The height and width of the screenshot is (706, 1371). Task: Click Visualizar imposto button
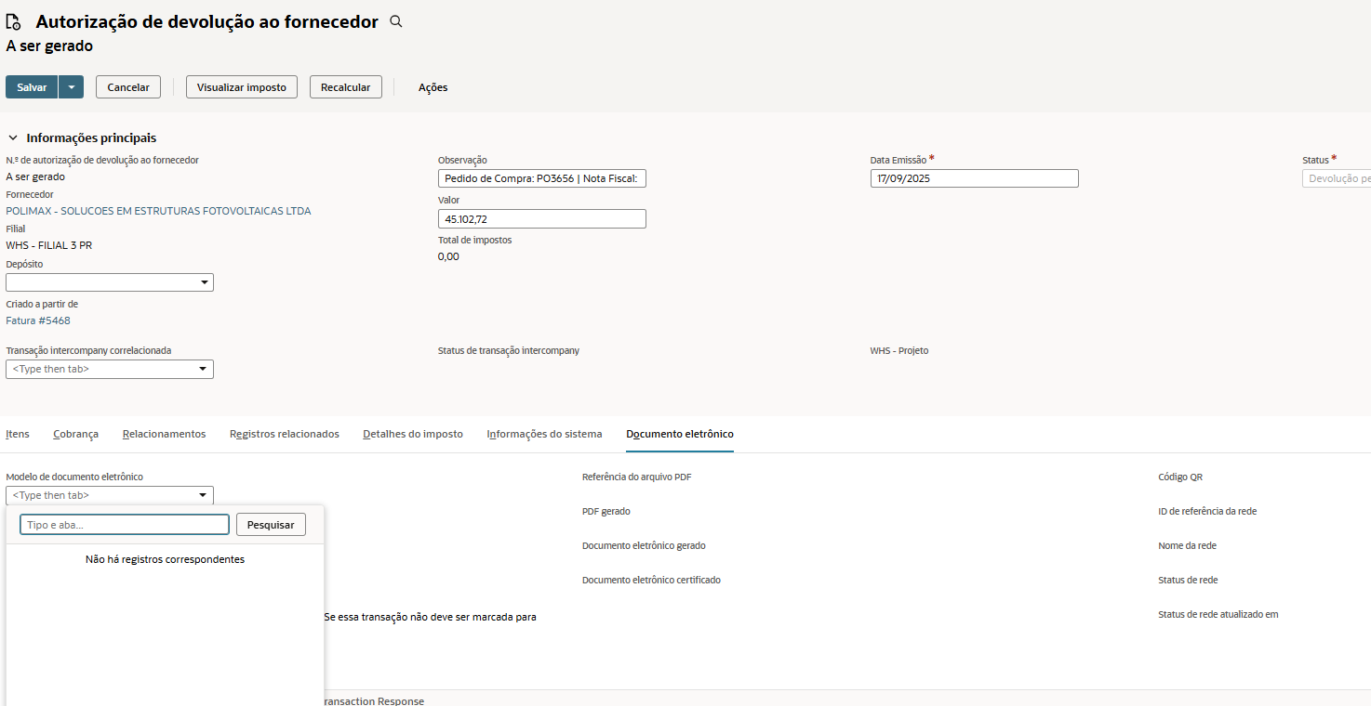242,87
